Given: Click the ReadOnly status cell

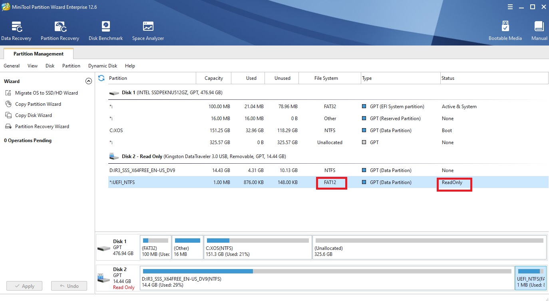Looking at the screenshot, I should 452,182.
